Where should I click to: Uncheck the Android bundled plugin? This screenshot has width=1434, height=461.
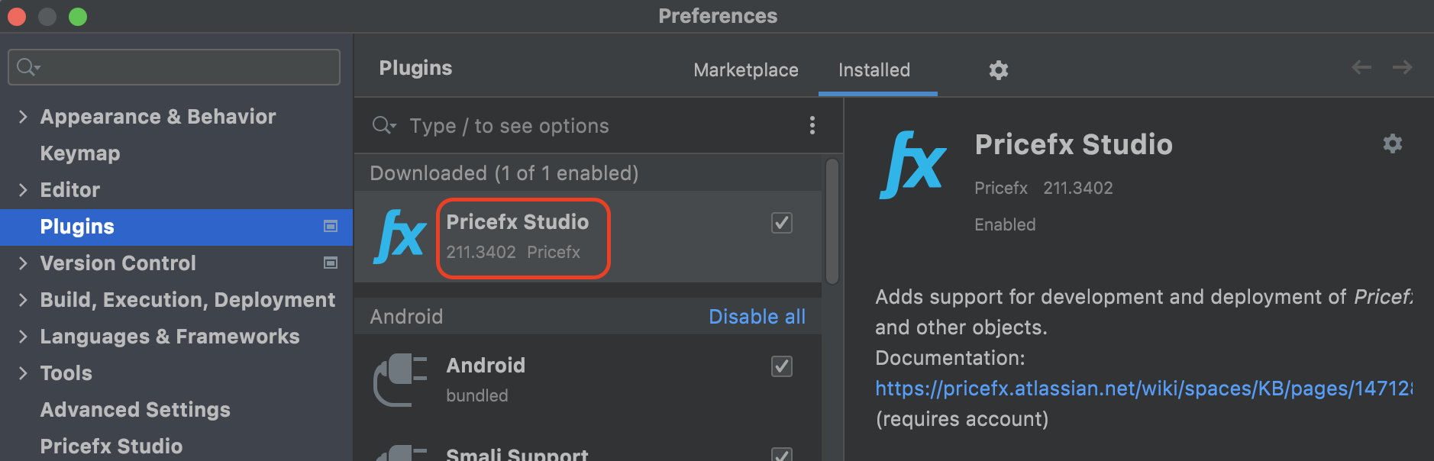pos(781,366)
